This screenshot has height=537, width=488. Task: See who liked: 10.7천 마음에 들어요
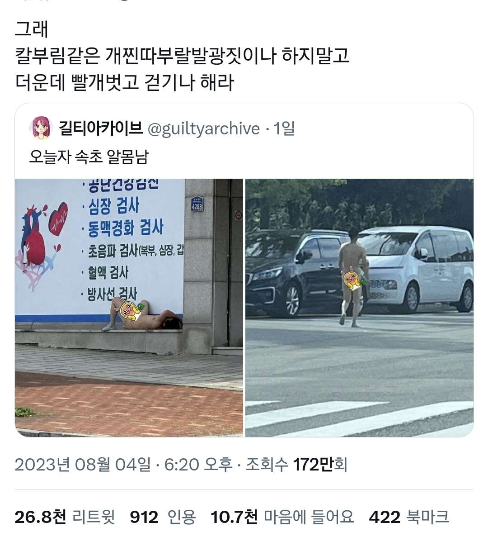pos(282,517)
